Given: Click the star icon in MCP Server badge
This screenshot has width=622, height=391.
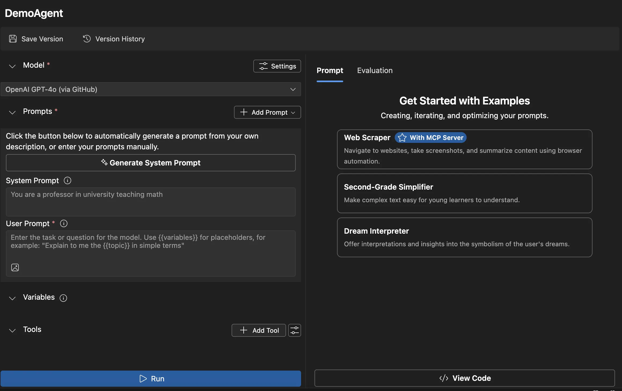Looking at the screenshot, I should click(402, 138).
